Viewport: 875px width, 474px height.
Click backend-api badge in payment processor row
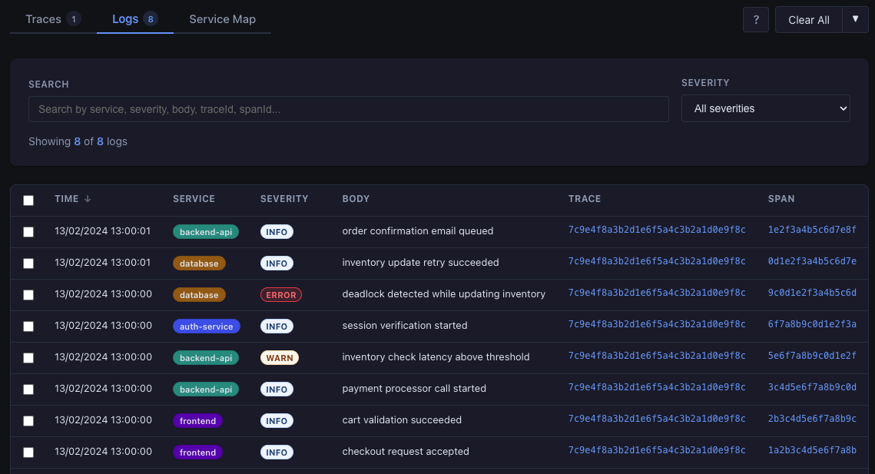[x=206, y=389]
